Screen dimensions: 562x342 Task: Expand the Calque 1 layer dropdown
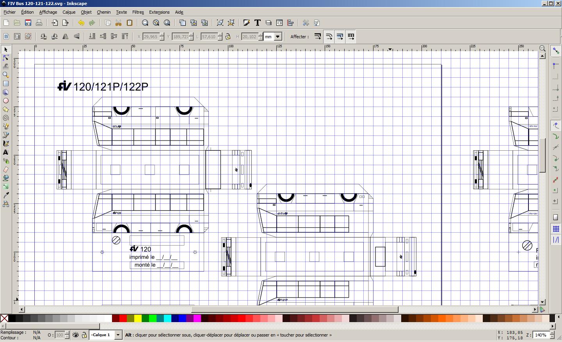[118, 335]
